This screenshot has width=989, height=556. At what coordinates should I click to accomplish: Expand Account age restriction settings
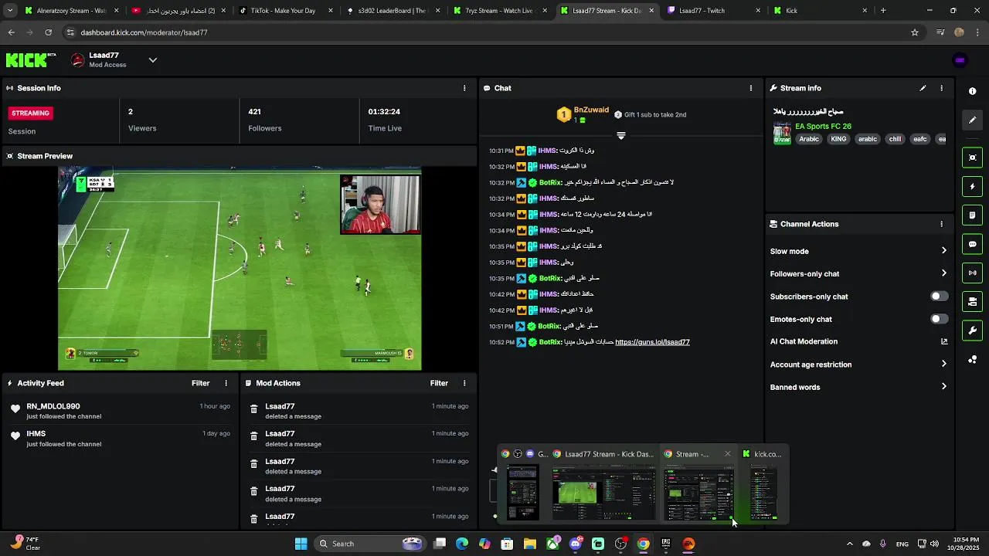coord(858,364)
